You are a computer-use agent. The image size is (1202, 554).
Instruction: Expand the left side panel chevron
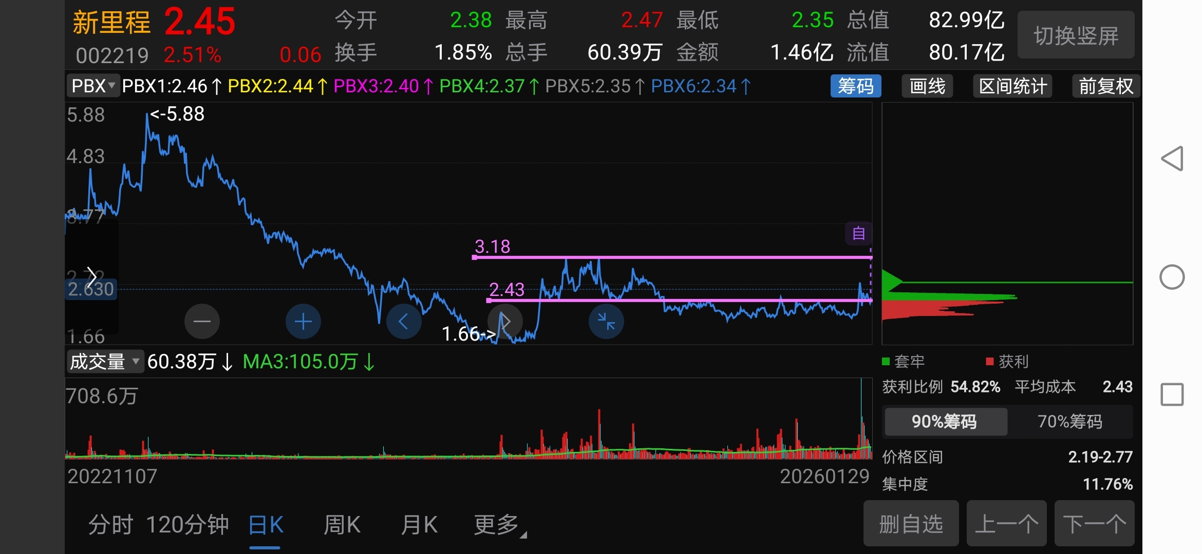point(91,277)
